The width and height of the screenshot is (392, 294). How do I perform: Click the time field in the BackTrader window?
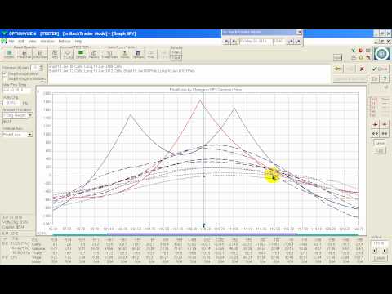pyautogui.click(x=280, y=42)
